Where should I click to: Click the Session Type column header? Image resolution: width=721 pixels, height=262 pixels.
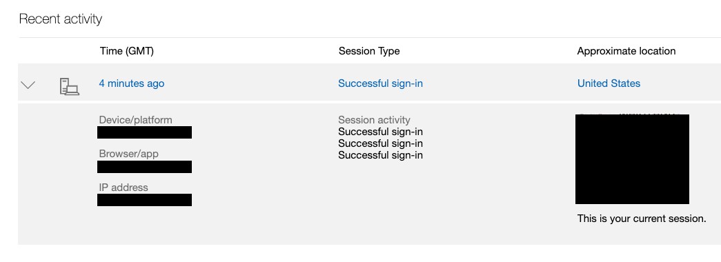tap(368, 51)
